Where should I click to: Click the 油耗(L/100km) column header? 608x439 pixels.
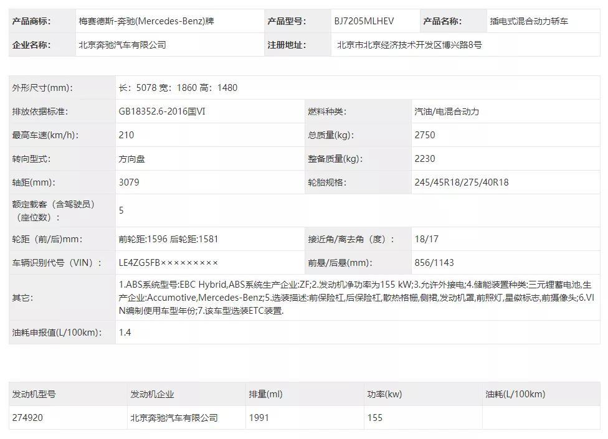(515, 394)
